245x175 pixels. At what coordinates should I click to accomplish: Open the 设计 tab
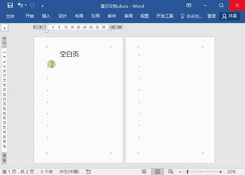click(x=63, y=16)
